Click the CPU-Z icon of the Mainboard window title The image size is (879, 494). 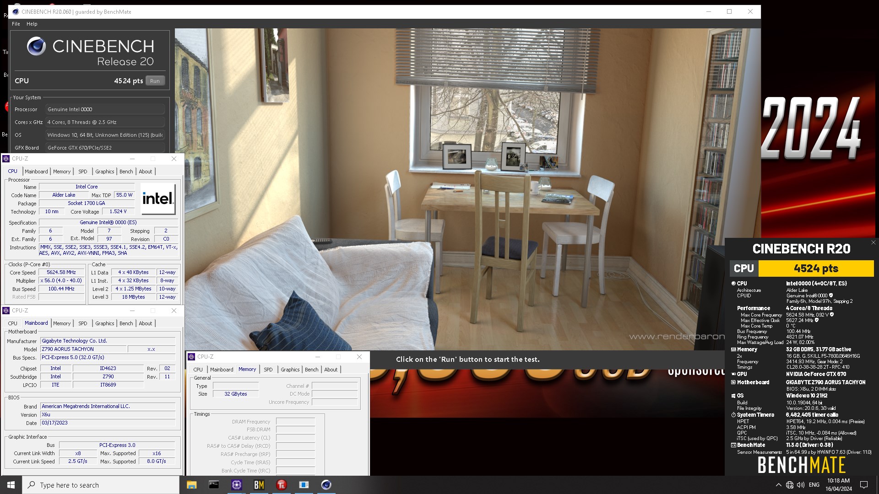click(x=6, y=311)
